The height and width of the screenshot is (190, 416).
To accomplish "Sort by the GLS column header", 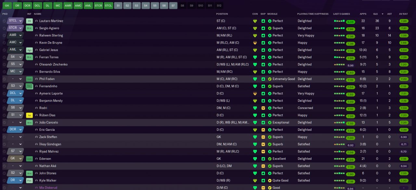I will 375,14.
